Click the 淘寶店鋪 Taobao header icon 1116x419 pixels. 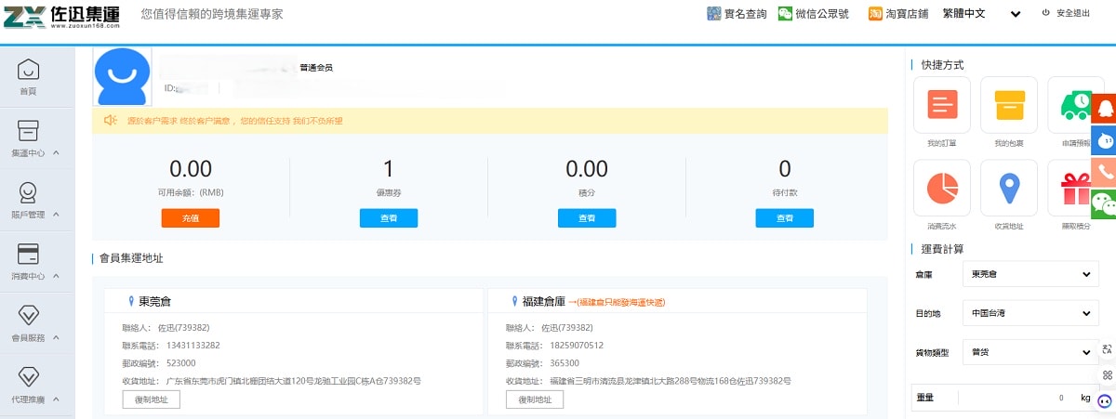coord(875,14)
